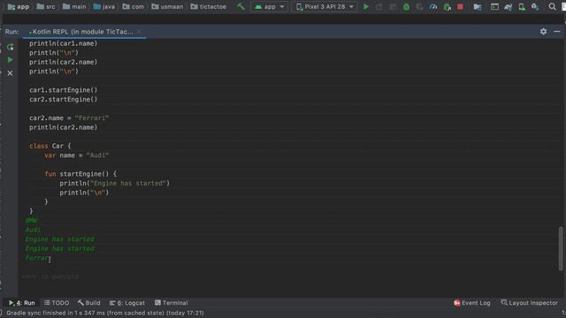Click the Gradle sync finished status message
566x318 pixels.
(105, 313)
